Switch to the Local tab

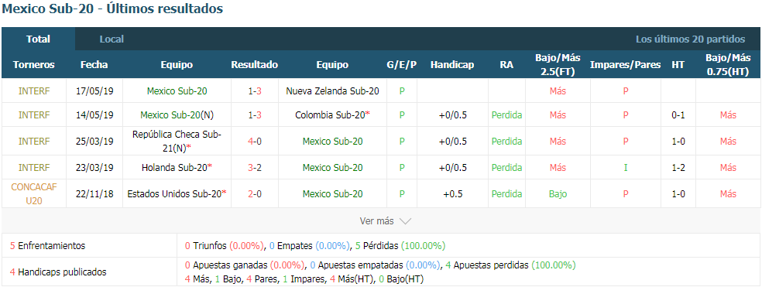click(x=112, y=39)
